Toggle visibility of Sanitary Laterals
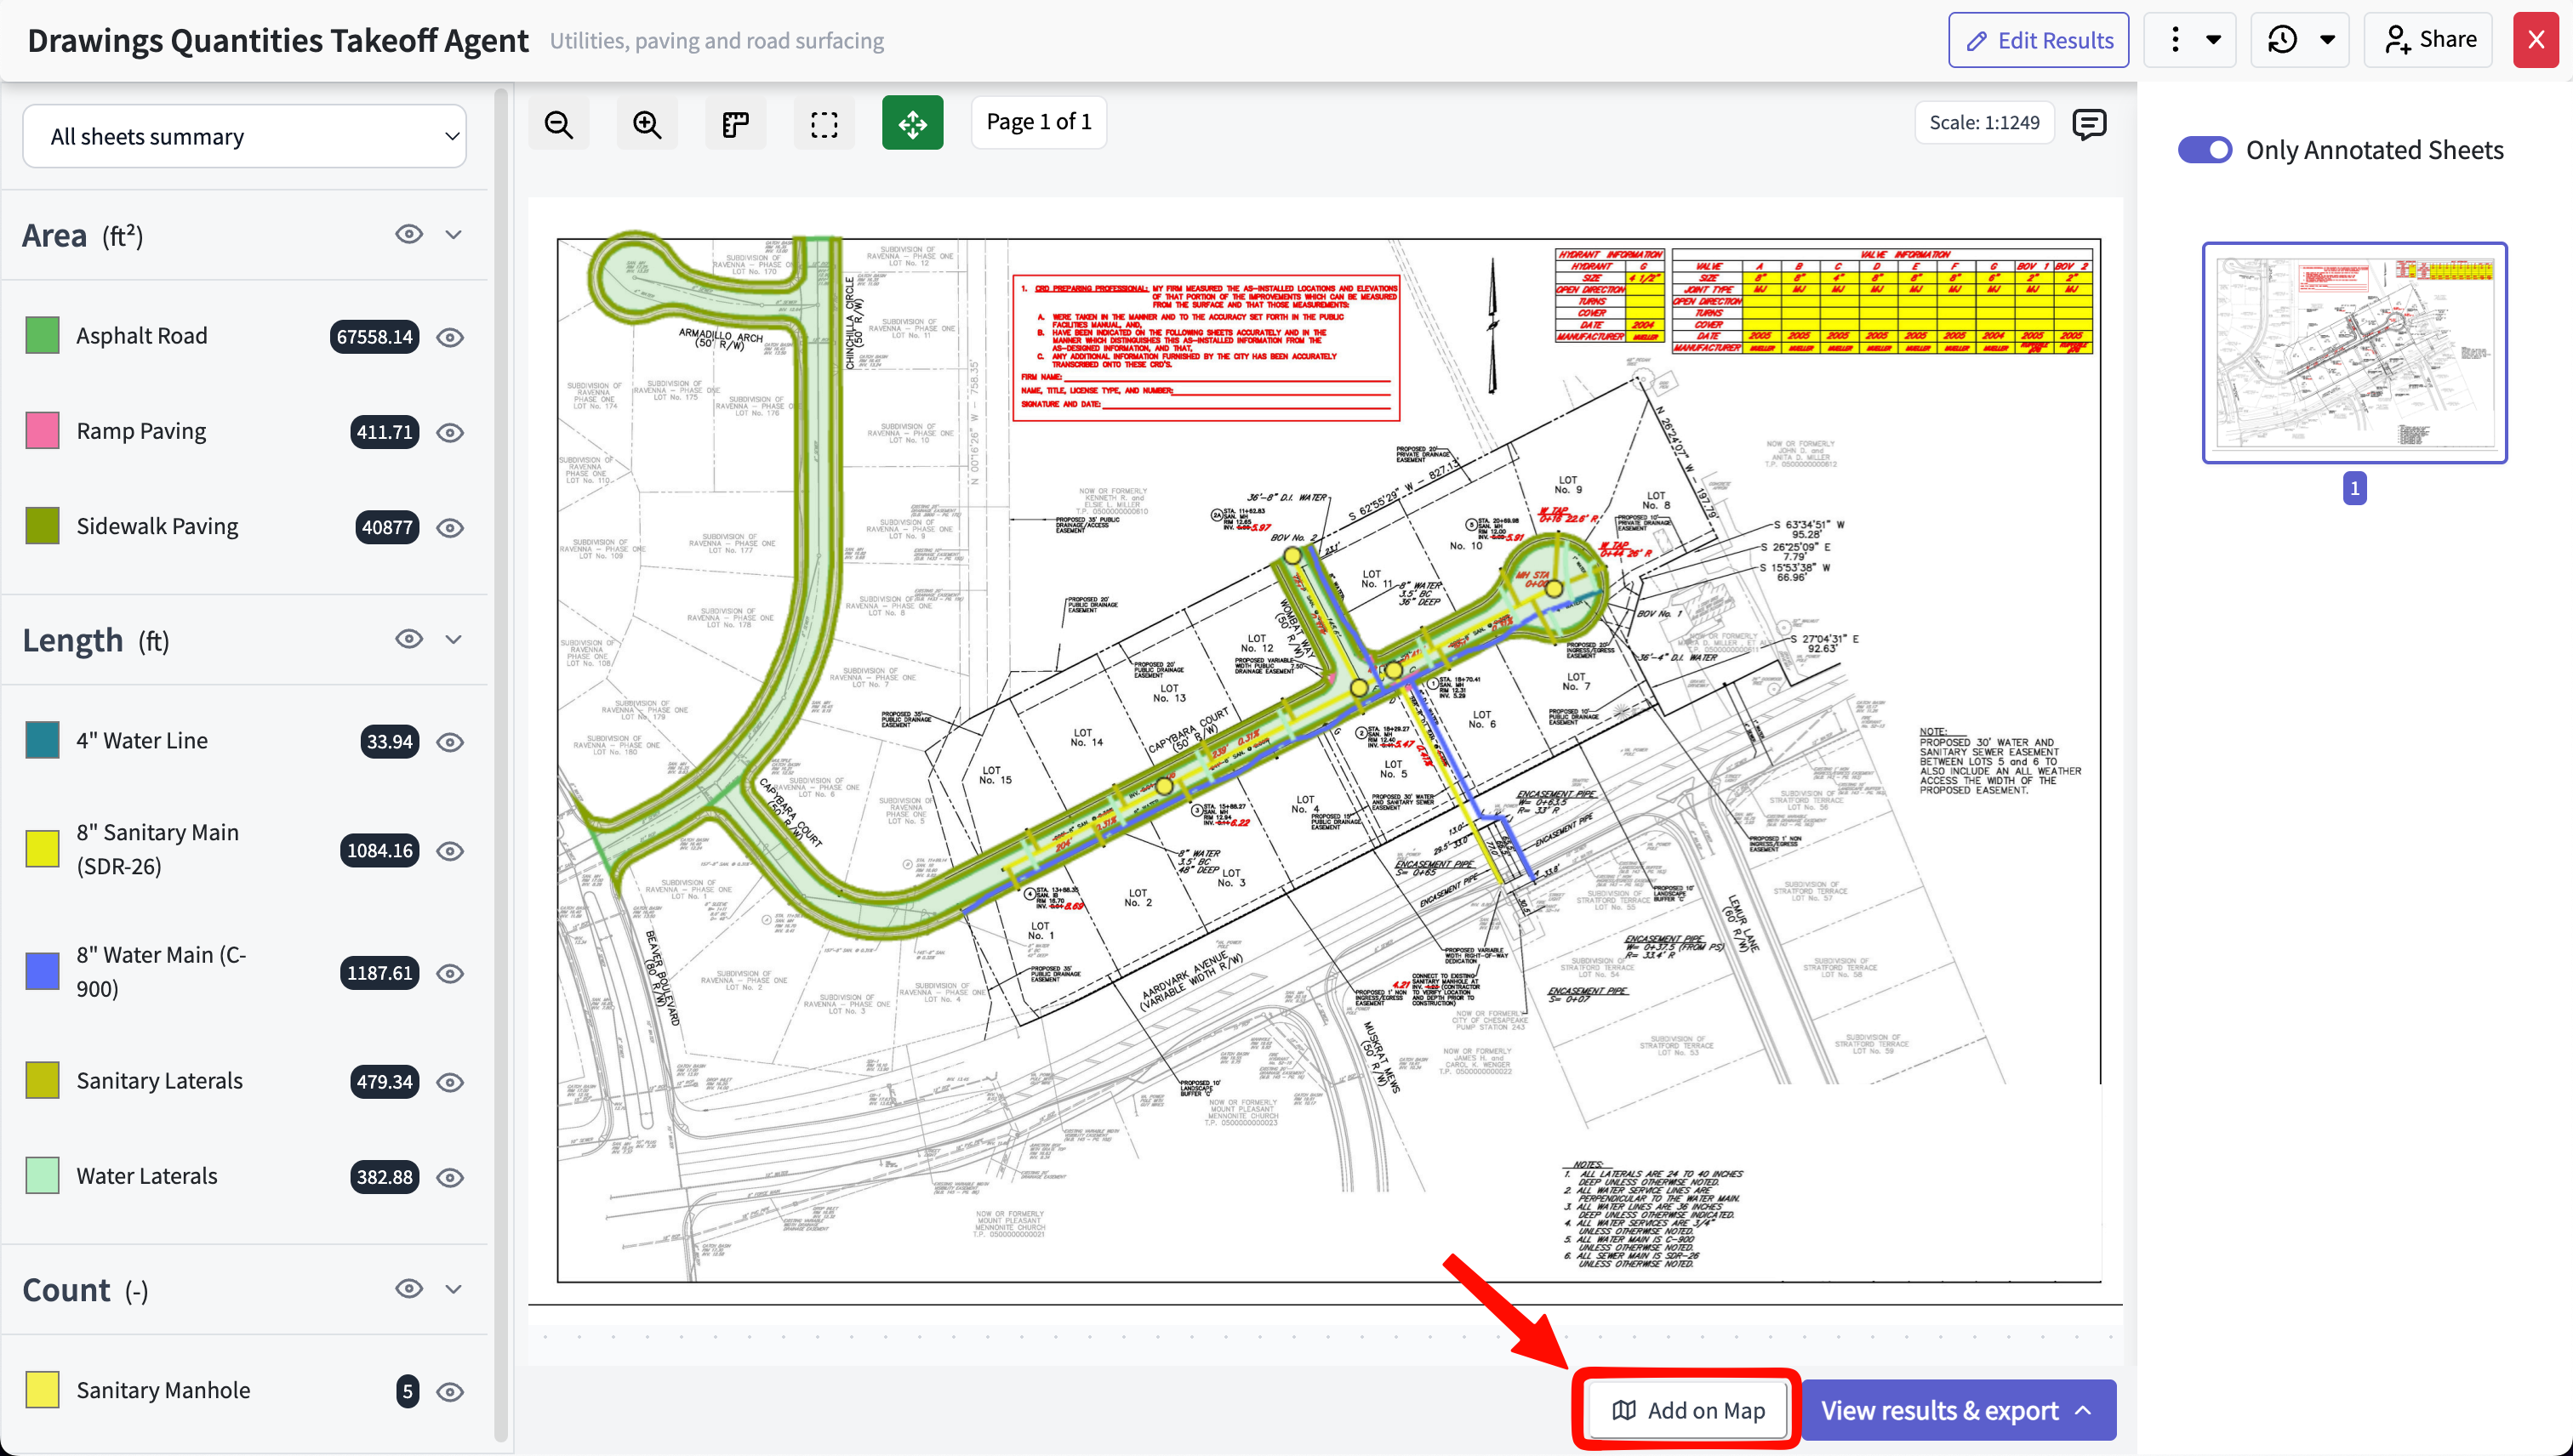This screenshot has height=1456, width=2573. [450, 1082]
